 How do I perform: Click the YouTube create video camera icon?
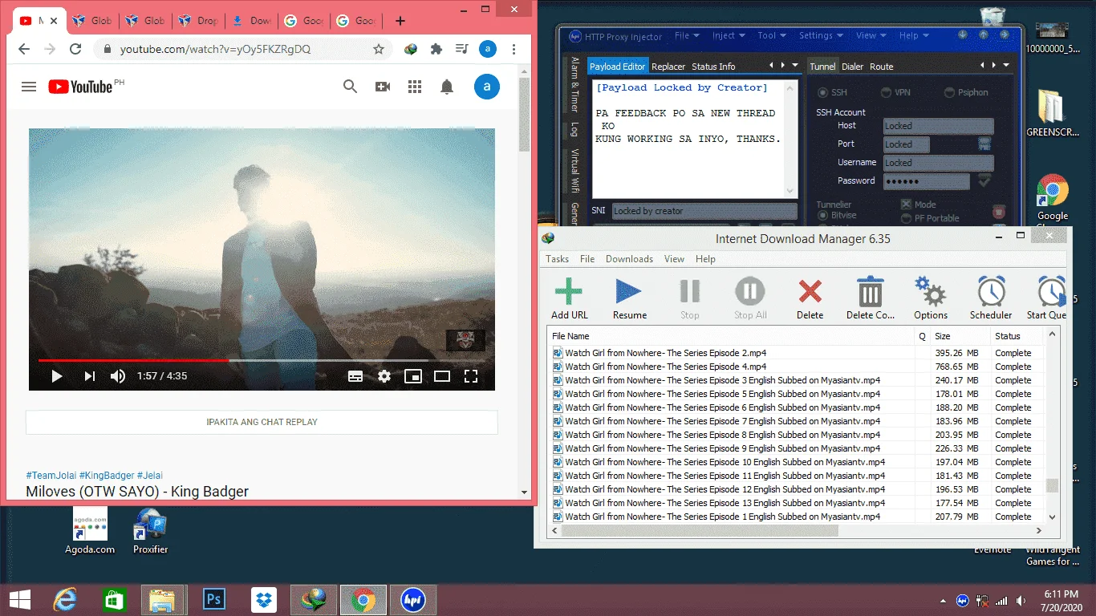tap(383, 87)
